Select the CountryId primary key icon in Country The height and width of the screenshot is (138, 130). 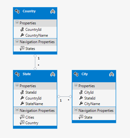22,30
